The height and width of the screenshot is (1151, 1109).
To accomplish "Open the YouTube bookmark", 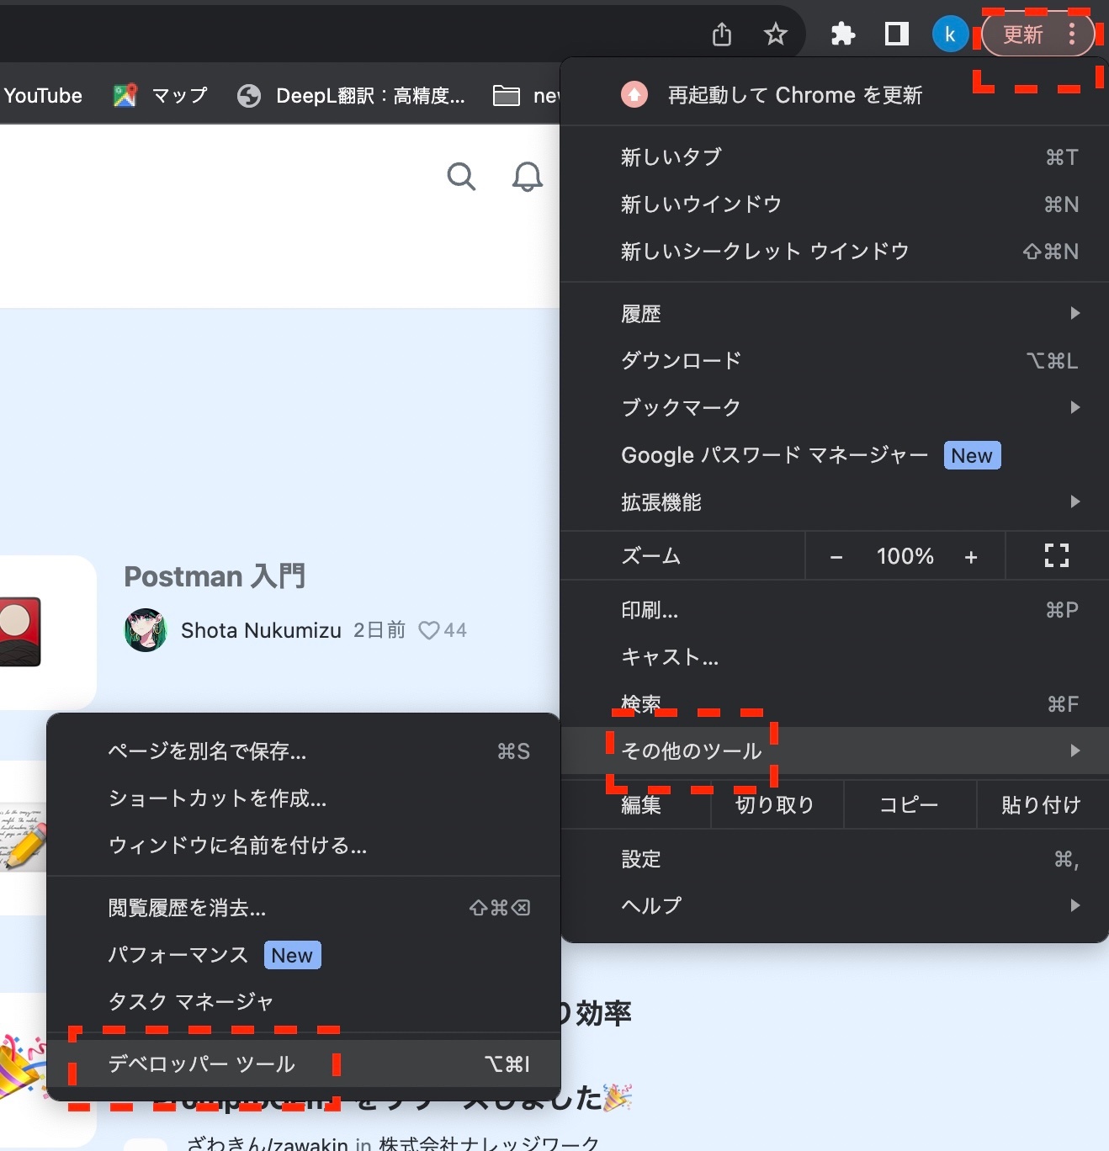I will click(42, 96).
